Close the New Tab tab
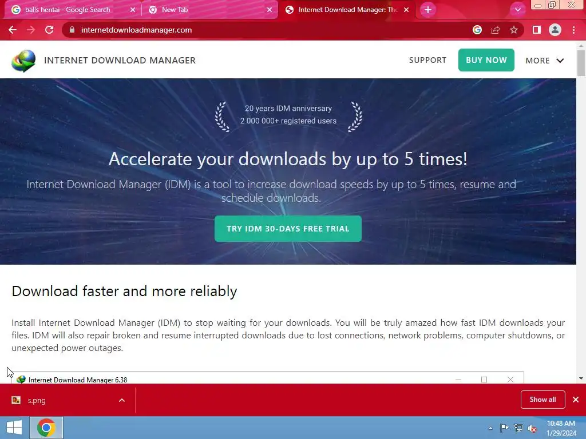This screenshot has height=439, width=586. pyautogui.click(x=270, y=10)
